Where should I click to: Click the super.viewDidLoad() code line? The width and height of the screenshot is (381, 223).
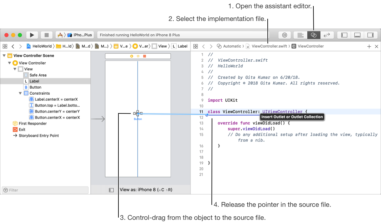pos(251,129)
